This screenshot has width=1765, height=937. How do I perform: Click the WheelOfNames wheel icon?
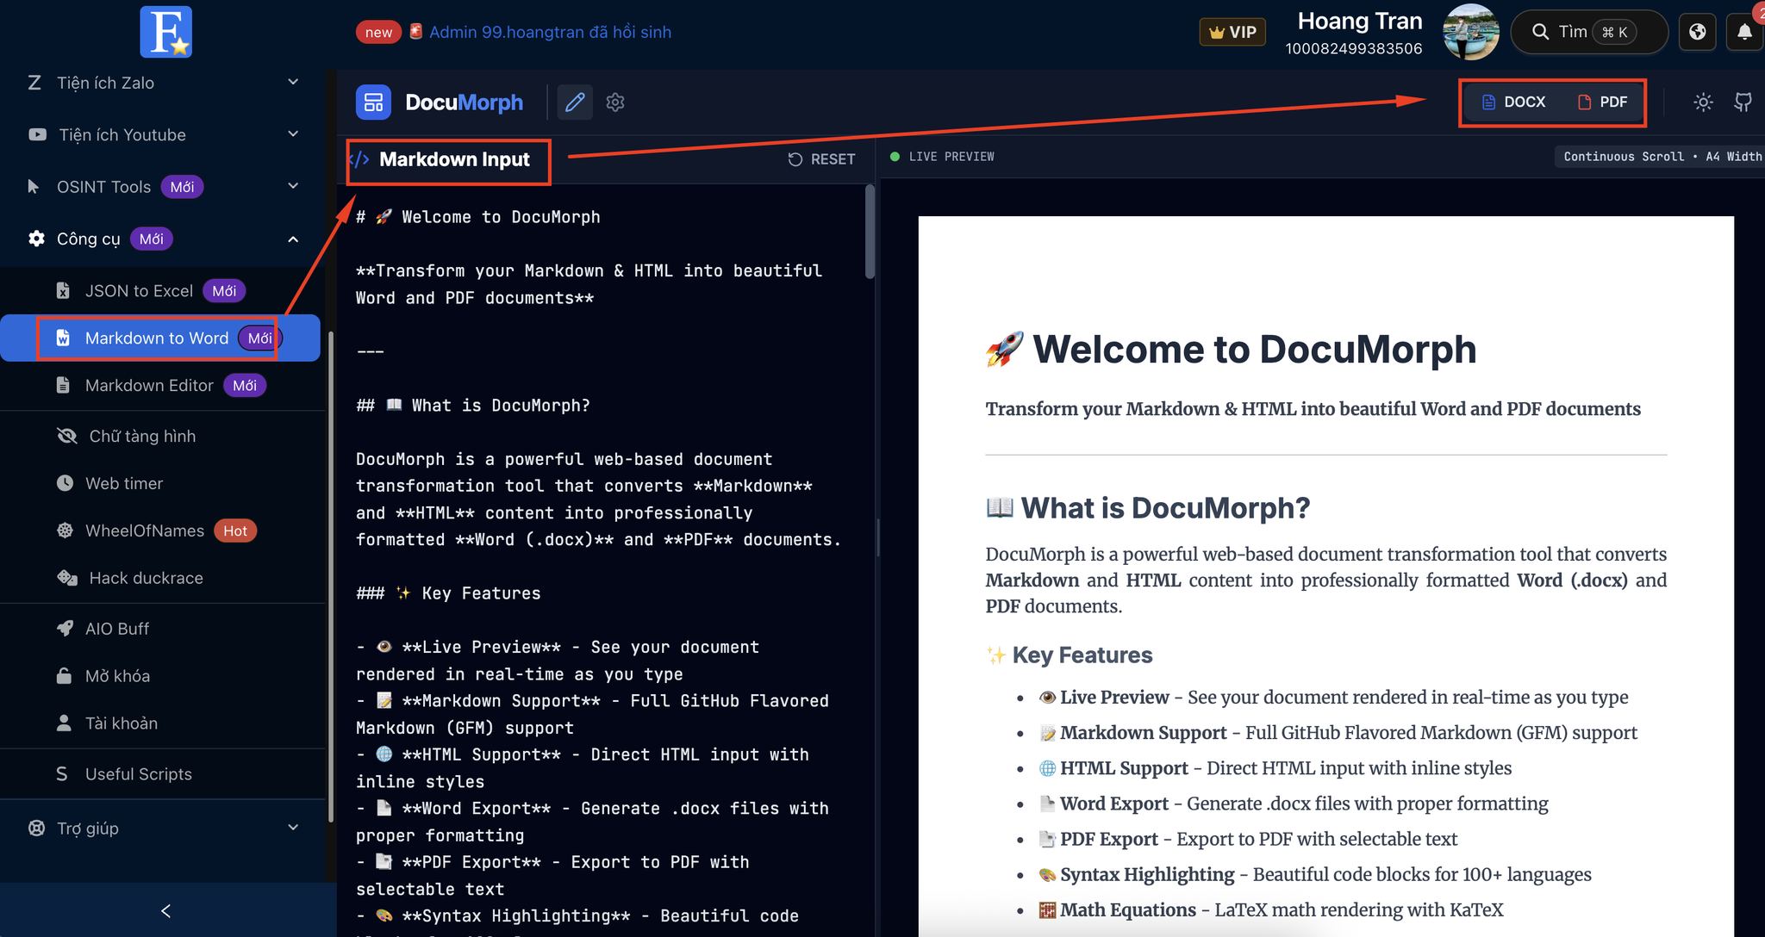point(65,531)
